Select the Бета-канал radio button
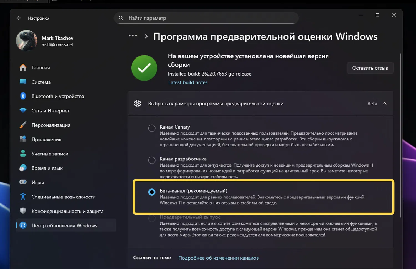Screen dimensions: 416x269 click(x=152, y=192)
